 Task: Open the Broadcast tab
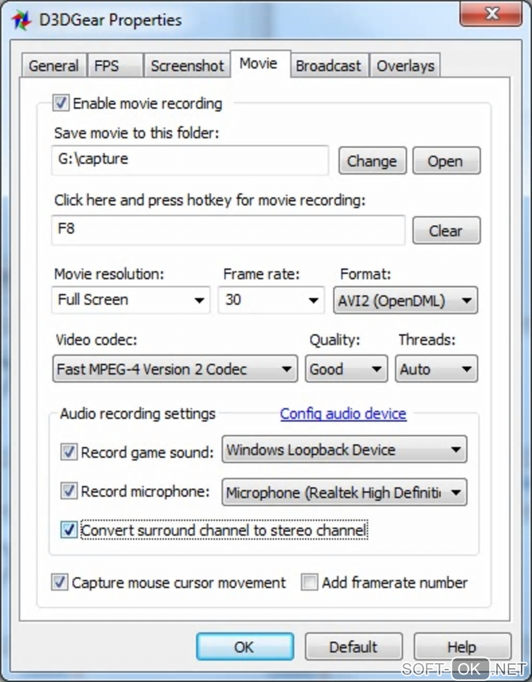click(329, 66)
